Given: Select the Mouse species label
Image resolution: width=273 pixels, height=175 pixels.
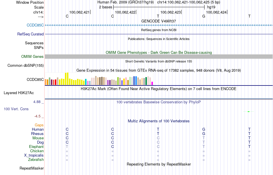Looking at the screenshot, I should 38,138.
